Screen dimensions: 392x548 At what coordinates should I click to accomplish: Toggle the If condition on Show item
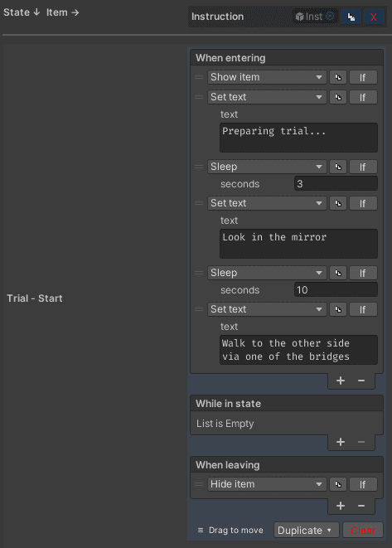coord(363,77)
